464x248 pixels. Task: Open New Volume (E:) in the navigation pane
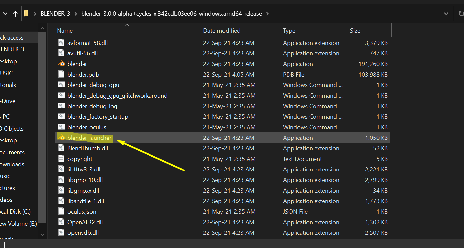point(19,224)
